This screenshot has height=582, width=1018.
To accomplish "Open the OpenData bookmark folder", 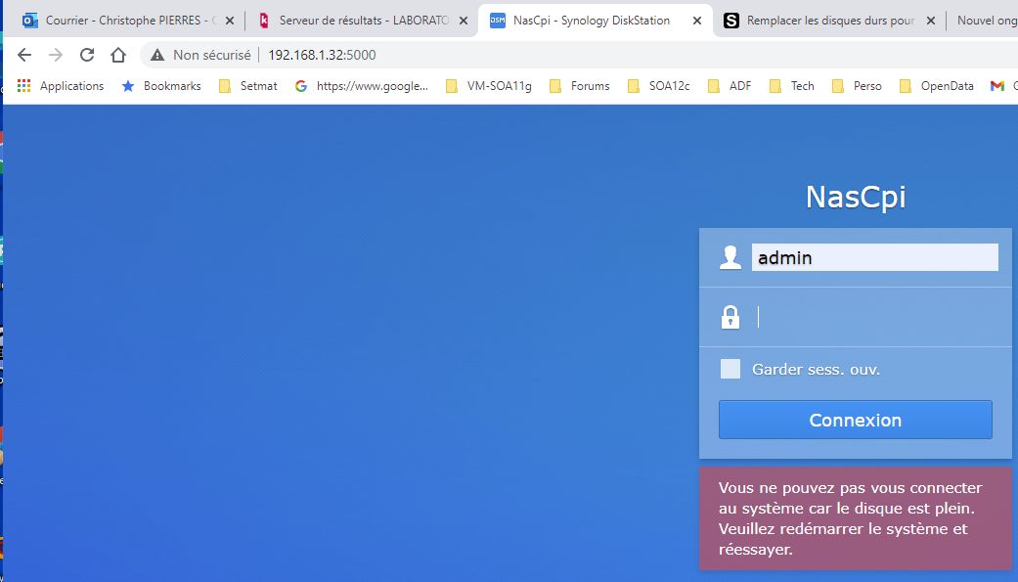I will (936, 86).
